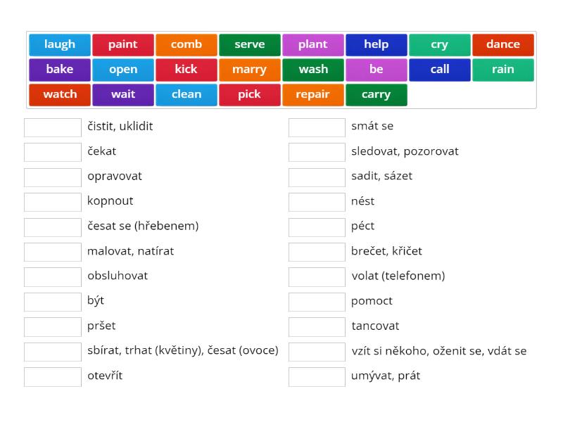563x422 pixels.
Task: Click the 'help' word tile
Action: tap(377, 44)
